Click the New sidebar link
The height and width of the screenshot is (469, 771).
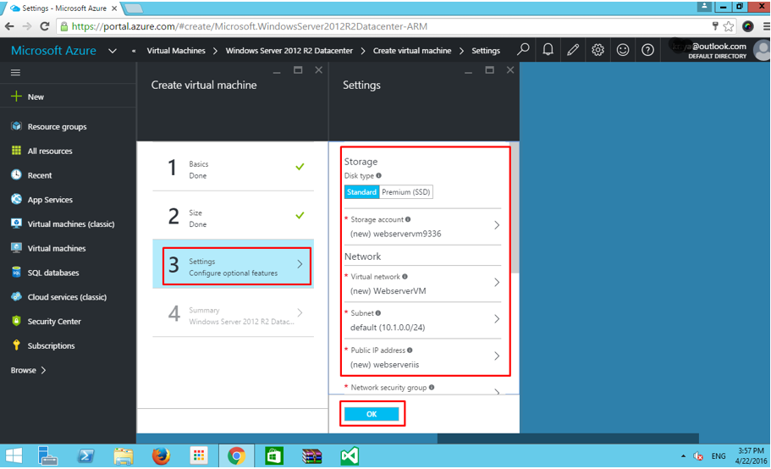(36, 97)
